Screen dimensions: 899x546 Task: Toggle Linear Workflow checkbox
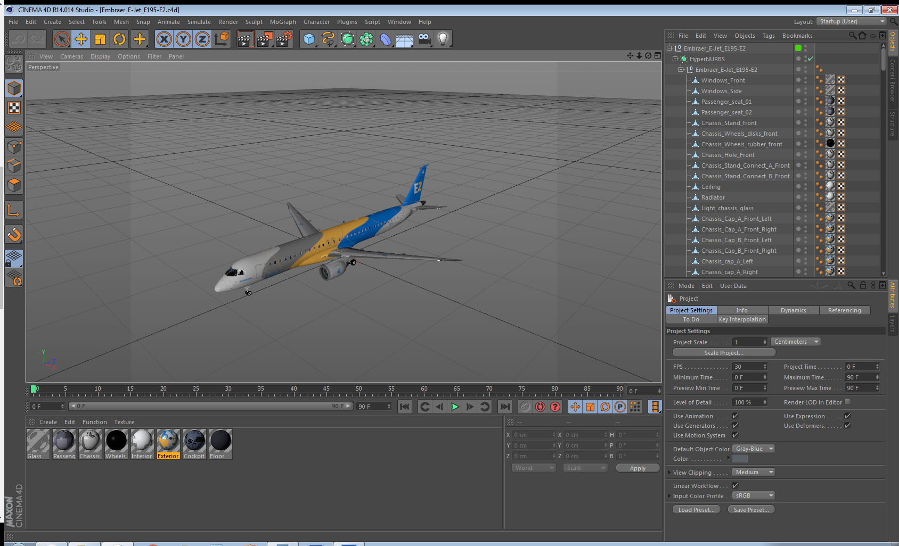(x=735, y=485)
